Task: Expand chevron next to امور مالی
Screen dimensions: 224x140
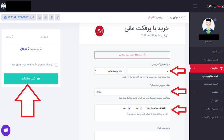Action: pyautogui.click(x=194, y=101)
